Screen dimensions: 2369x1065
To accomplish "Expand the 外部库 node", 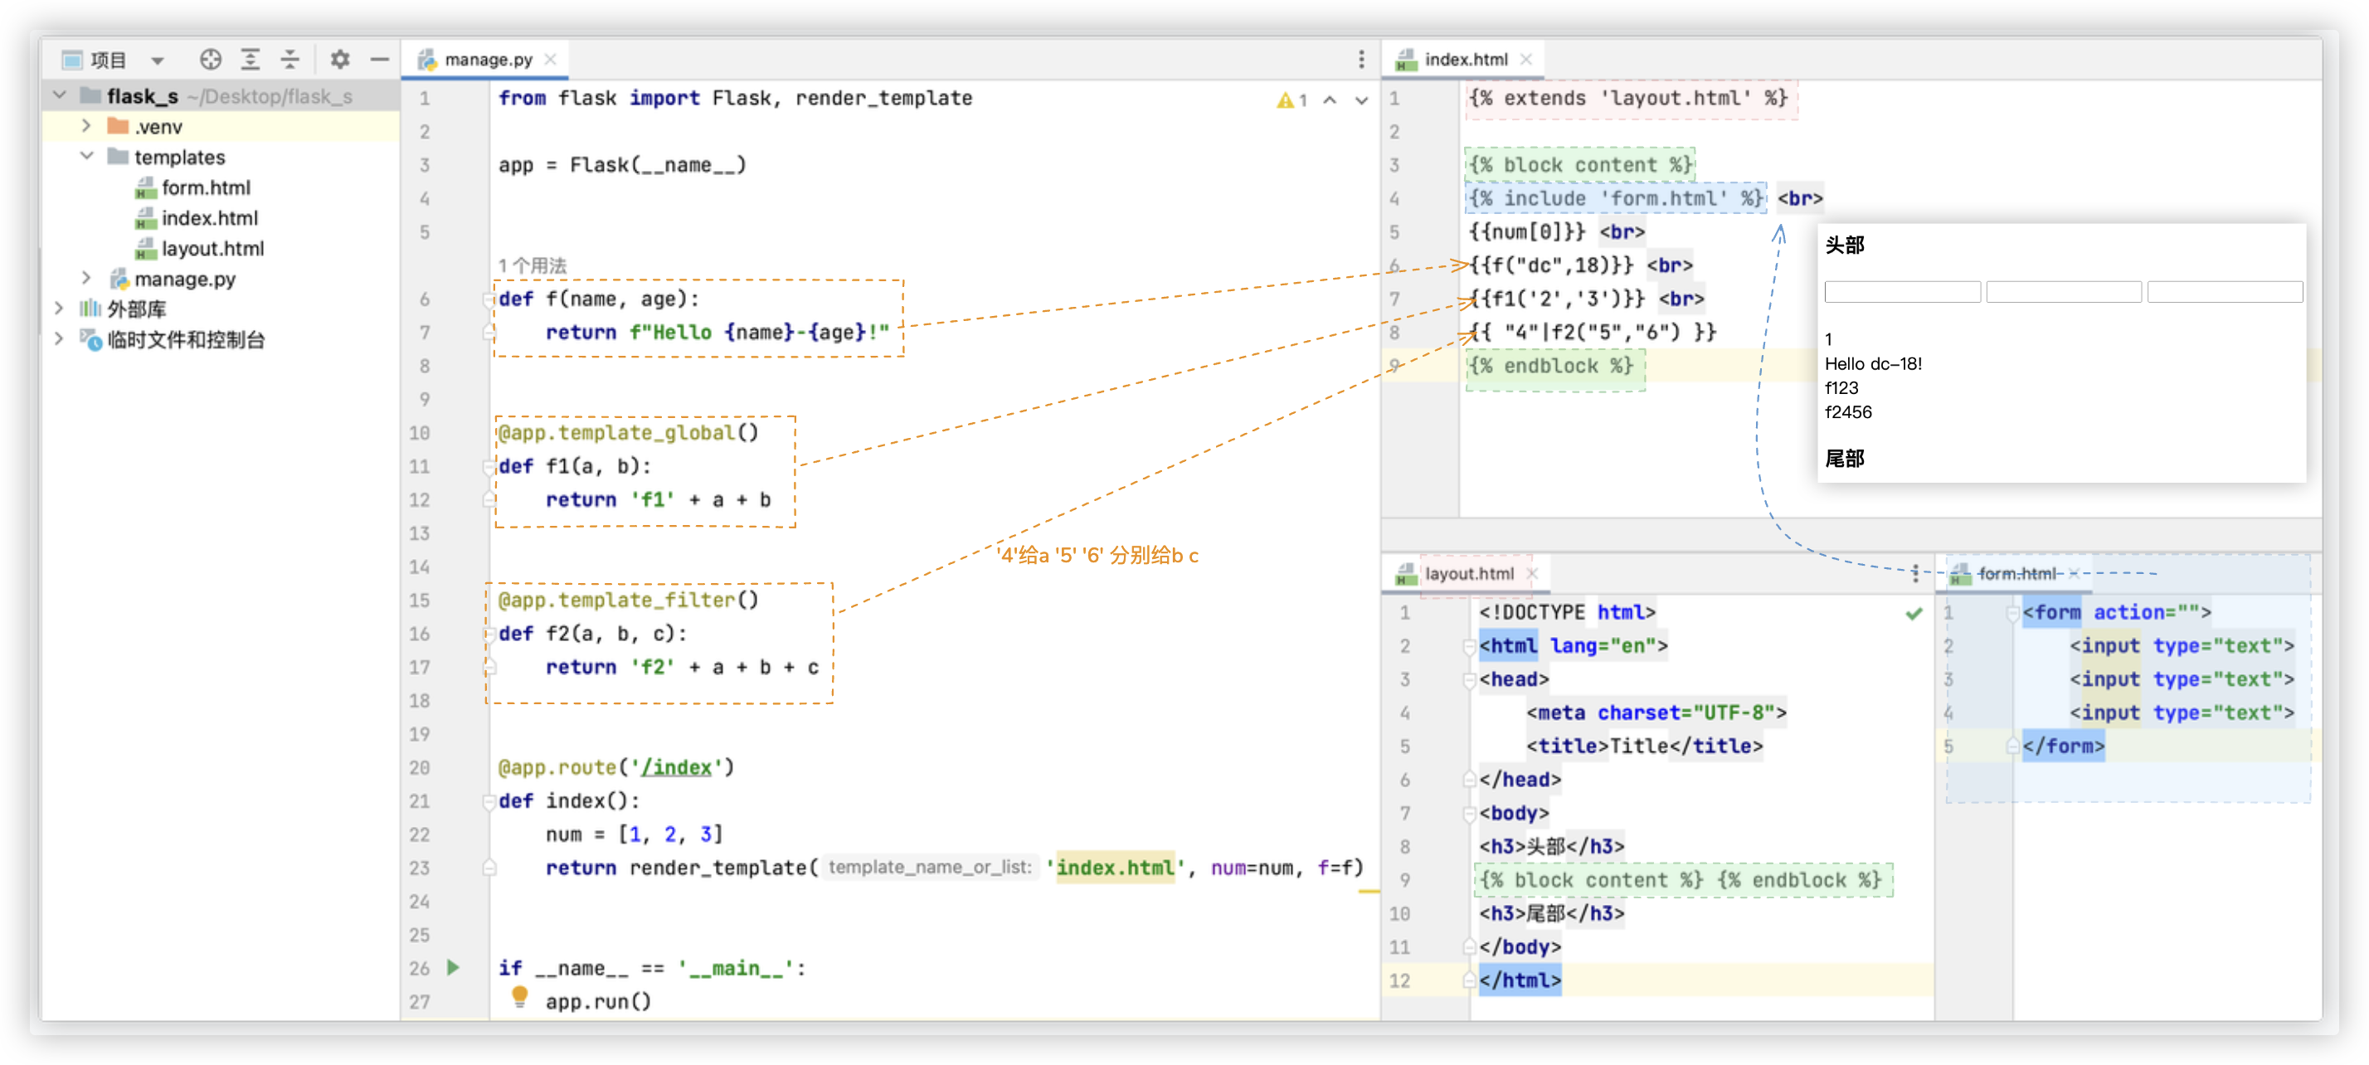I will [x=59, y=308].
